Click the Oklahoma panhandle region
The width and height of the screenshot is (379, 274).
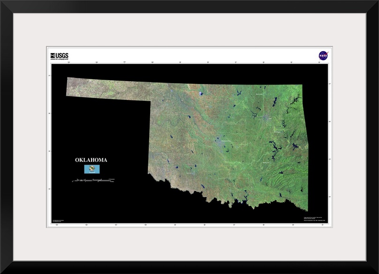(108, 89)
